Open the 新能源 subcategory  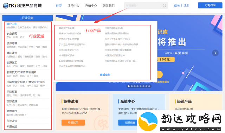click(30, 66)
